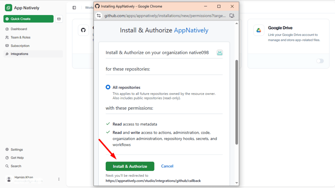Click the Dashboard gauge icon
Image resolution: width=335 pixels, height=188 pixels.
7,29
